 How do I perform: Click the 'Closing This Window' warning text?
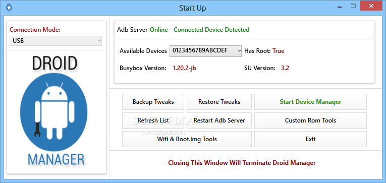tap(242, 163)
